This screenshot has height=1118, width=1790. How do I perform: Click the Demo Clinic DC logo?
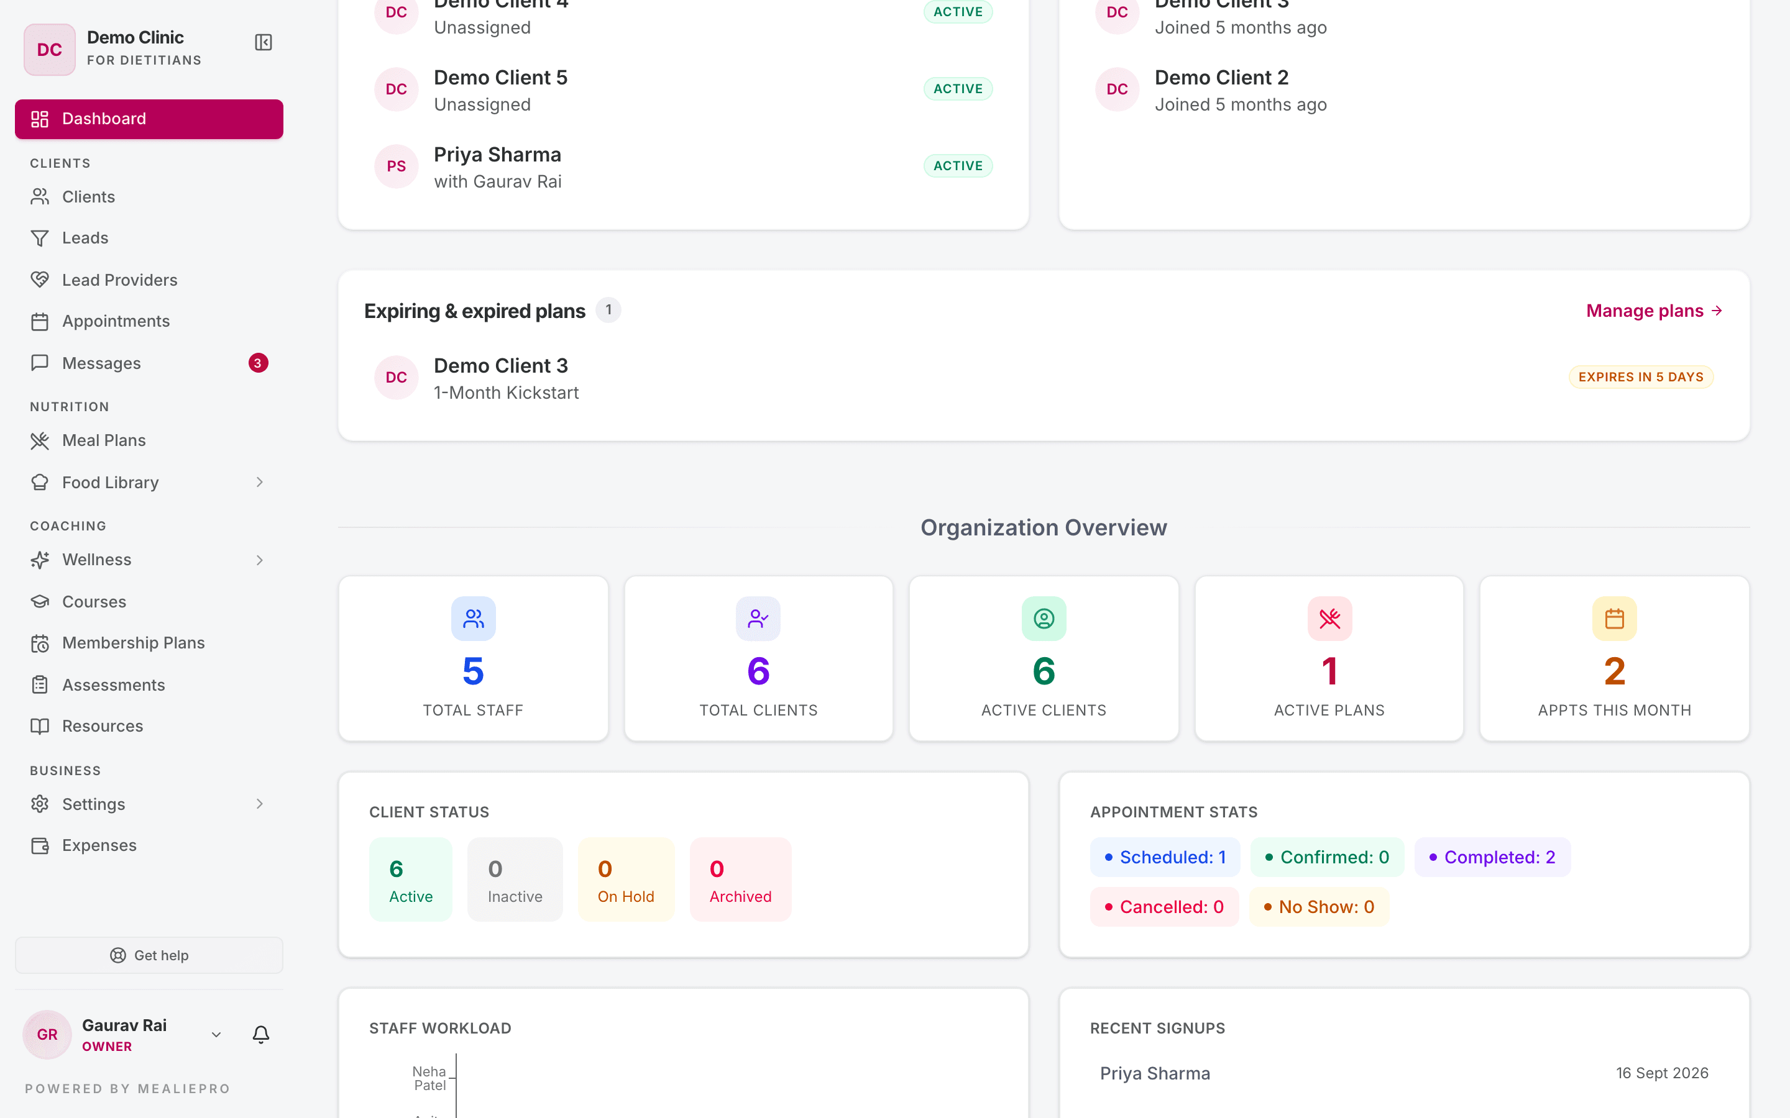tap(50, 50)
